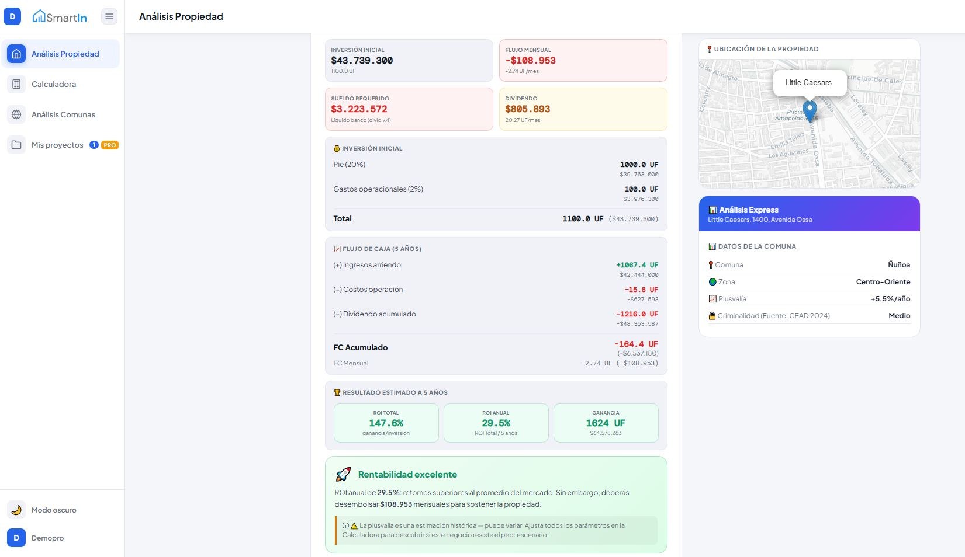Click the Rentabilidad excelente heading
This screenshot has height=557, width=965.
(x=407, y=475)
